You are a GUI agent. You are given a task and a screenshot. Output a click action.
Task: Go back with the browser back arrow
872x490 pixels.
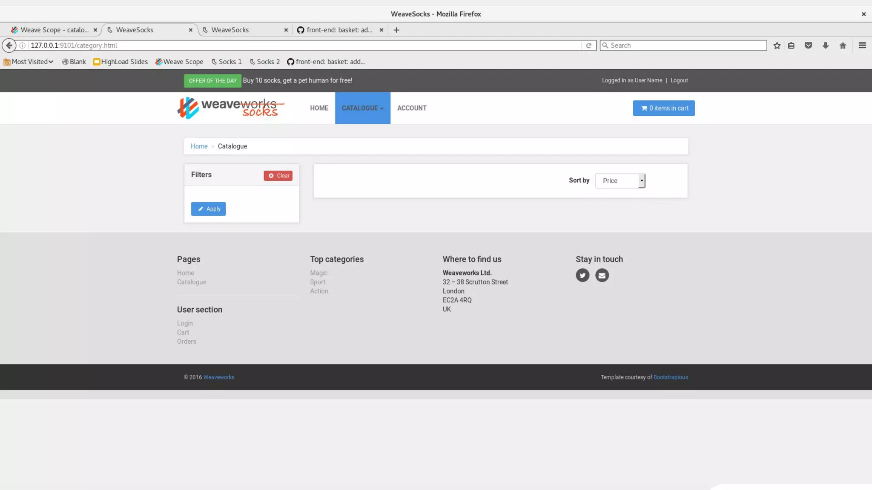tap(9, 46)
